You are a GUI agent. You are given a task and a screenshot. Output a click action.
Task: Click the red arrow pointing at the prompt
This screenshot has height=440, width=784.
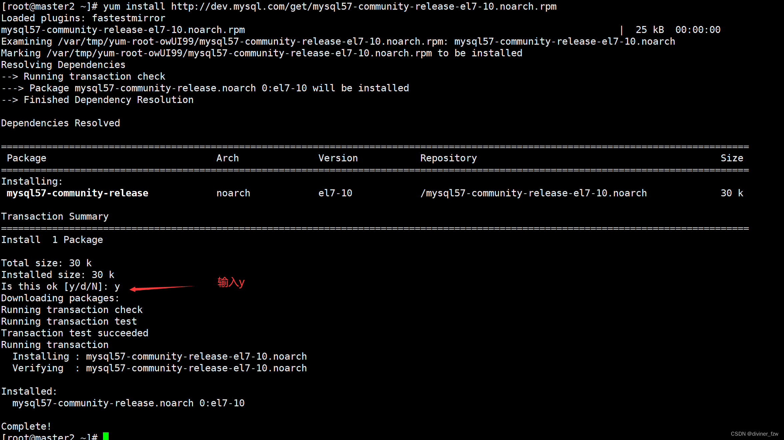[x=163, y=288]
